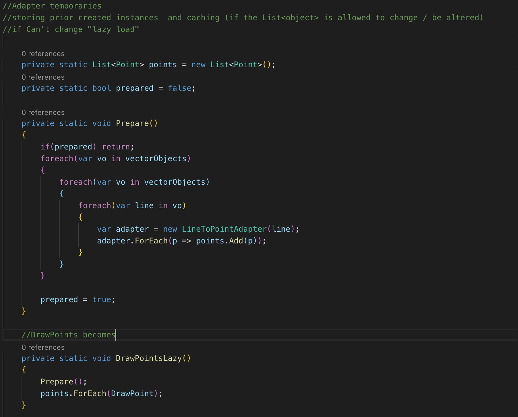Click the '//Adapter temporaries' comment line
Viewport: 518px width, 417px height.
(52, 6)
